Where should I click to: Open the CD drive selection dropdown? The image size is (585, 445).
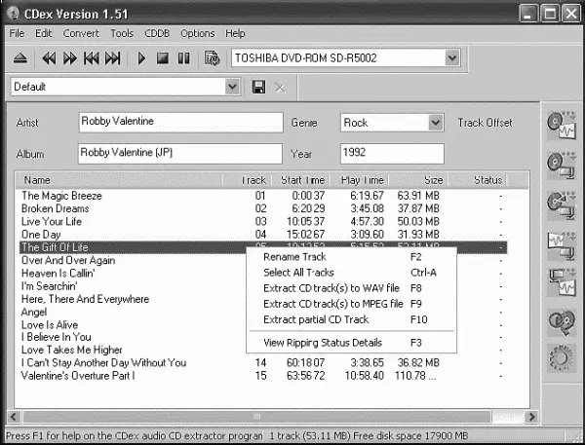pyautogui.click(x=452, y=58)
